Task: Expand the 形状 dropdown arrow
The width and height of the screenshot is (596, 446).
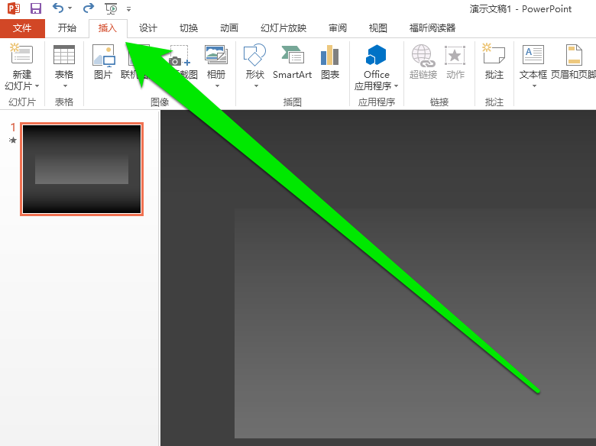Action: [256, 86]
